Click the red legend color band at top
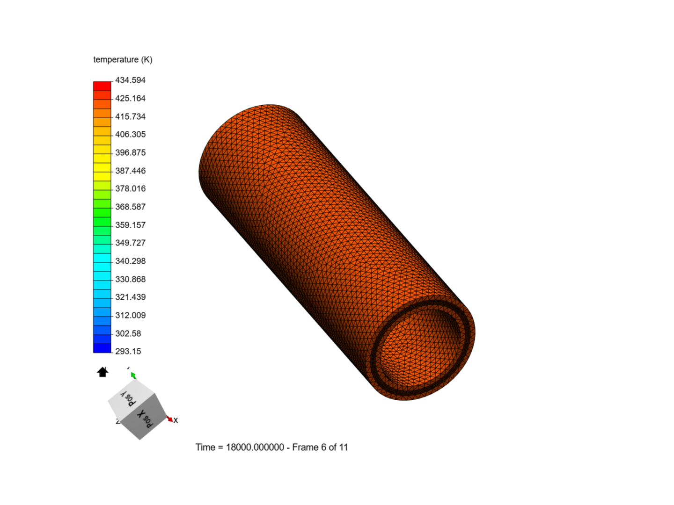The width and height of the screenshot is (674, 505). [x=102, y=86]
